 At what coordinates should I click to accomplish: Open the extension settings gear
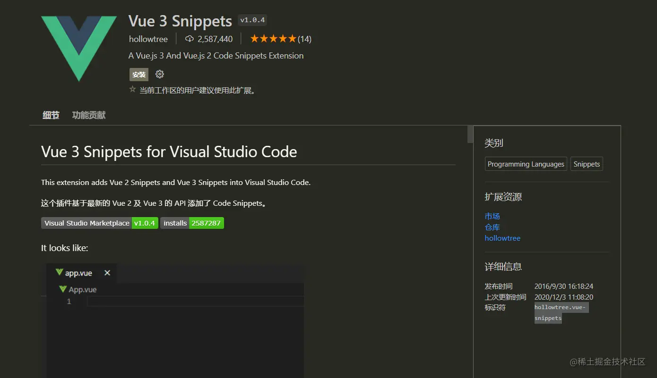[x=160, y=74]
